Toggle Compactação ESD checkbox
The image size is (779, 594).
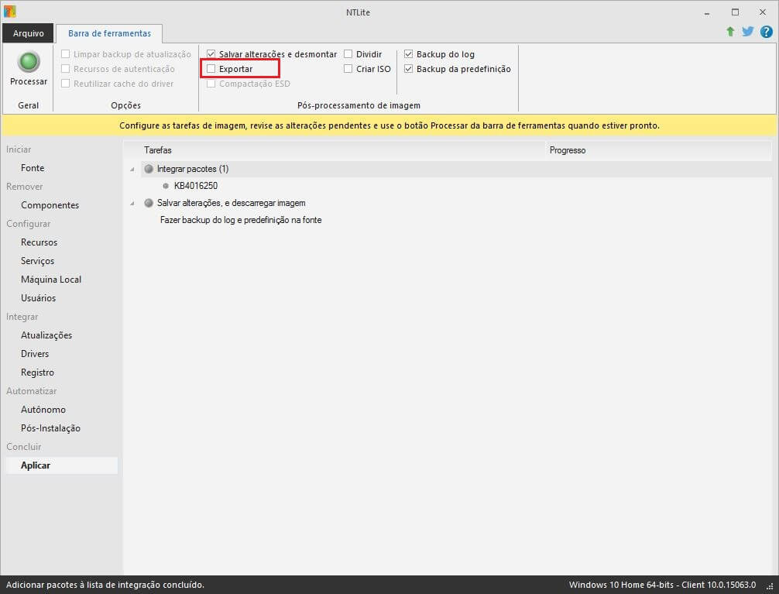[x=211, y=84]
